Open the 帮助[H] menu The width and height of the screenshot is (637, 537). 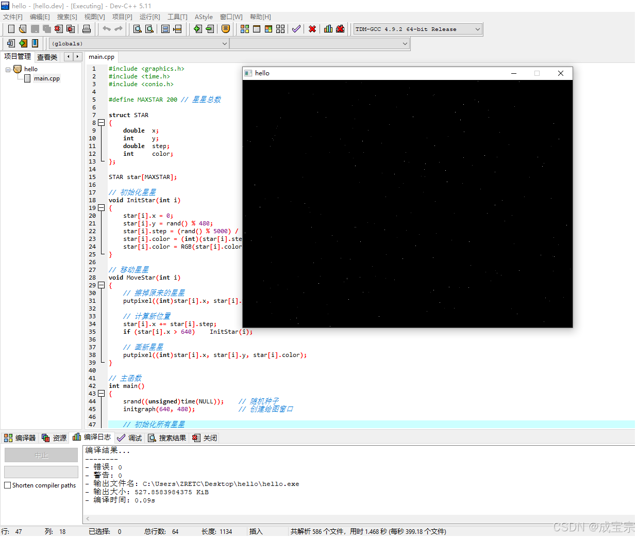(260, 17)
